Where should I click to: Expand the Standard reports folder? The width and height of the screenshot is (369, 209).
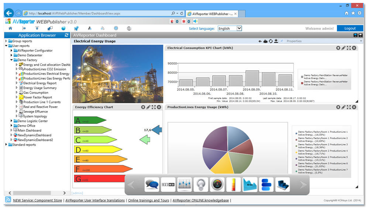(6, 144)
